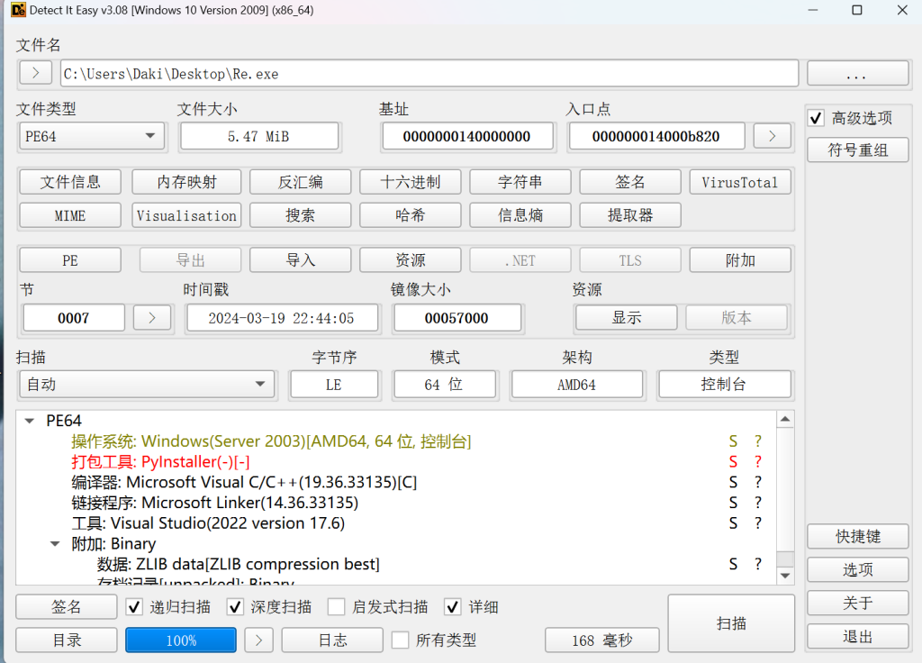The height and width of the screenshot is (663, 922).
Task: Open the 反汇编 disassembly view
Action: tap(300, 182)
